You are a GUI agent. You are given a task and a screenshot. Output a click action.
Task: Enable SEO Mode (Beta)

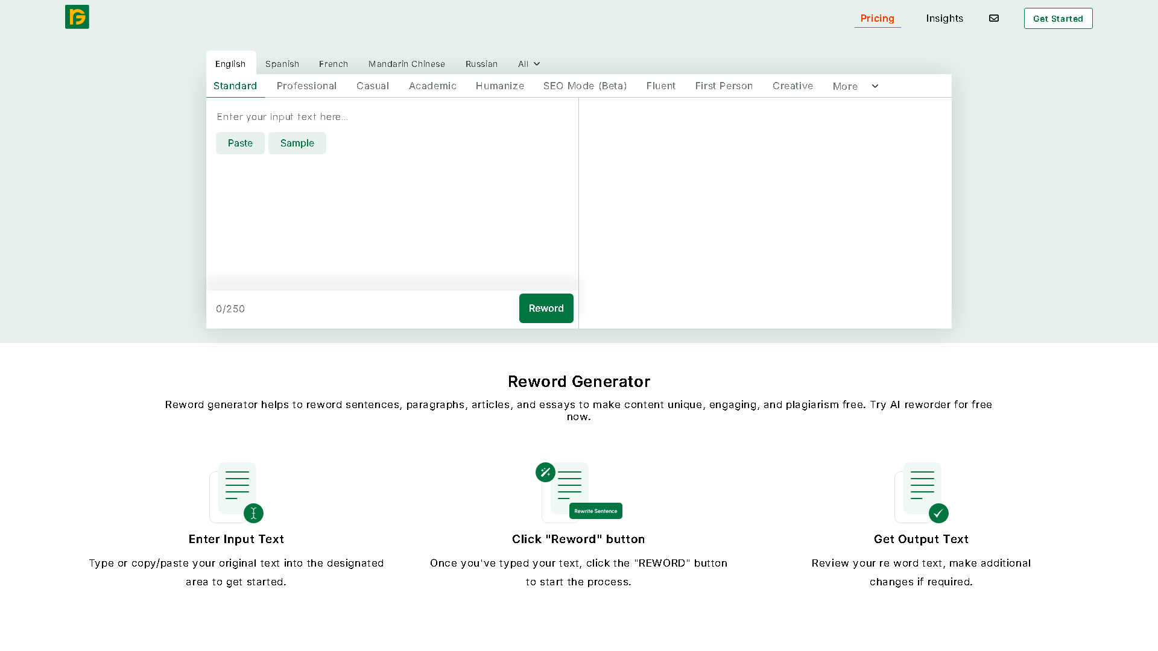[x=584, y=86]
